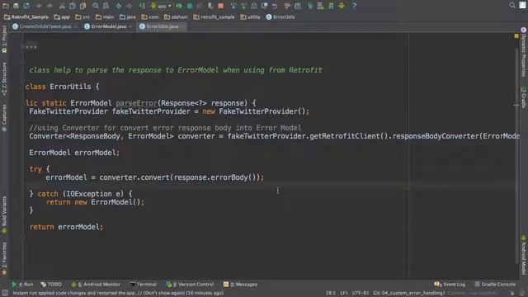
Task: Click the Replace icon in toolbar
Action: pos(106,6)
